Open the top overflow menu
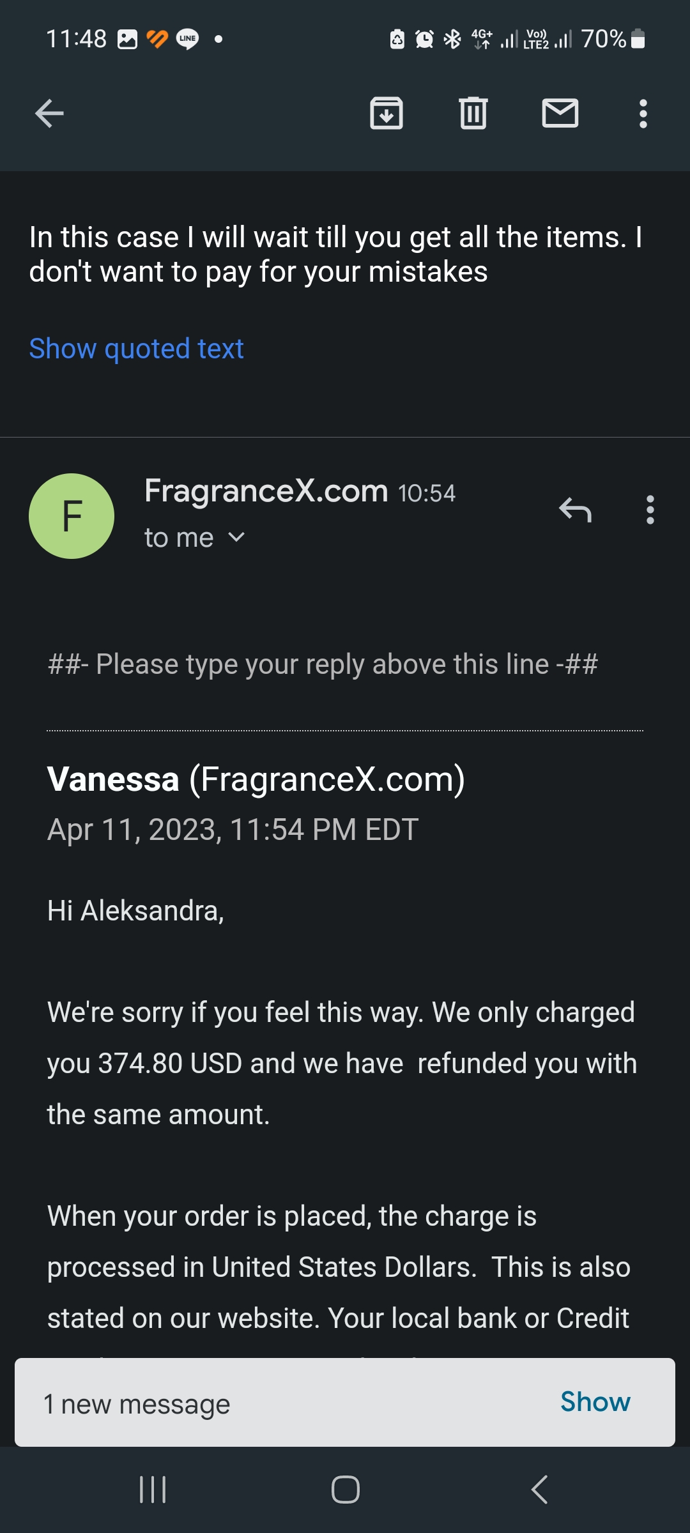The width and height of the screenshot is (690, 1533). pos(643,114)
